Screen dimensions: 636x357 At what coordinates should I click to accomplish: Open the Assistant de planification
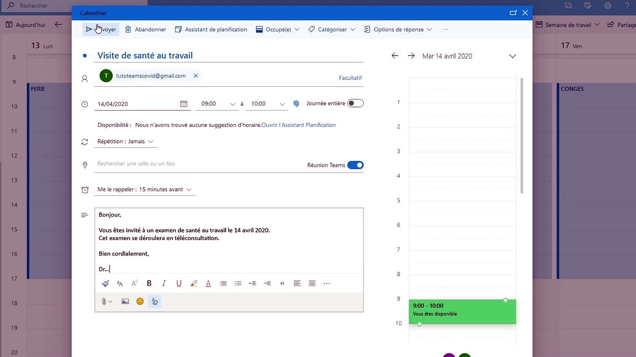211,29
